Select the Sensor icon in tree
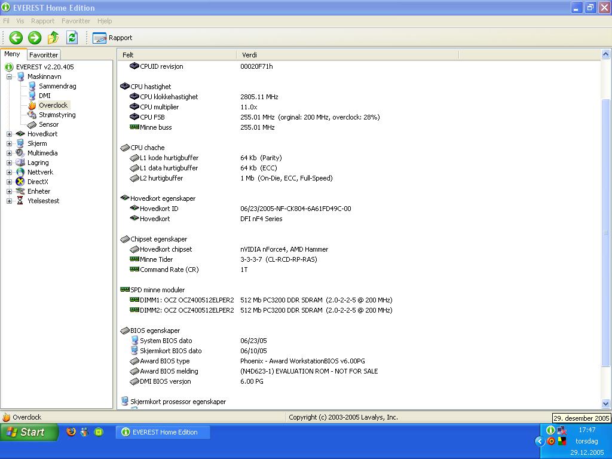Viewport: 612px width, 459px height. point(32,124)
